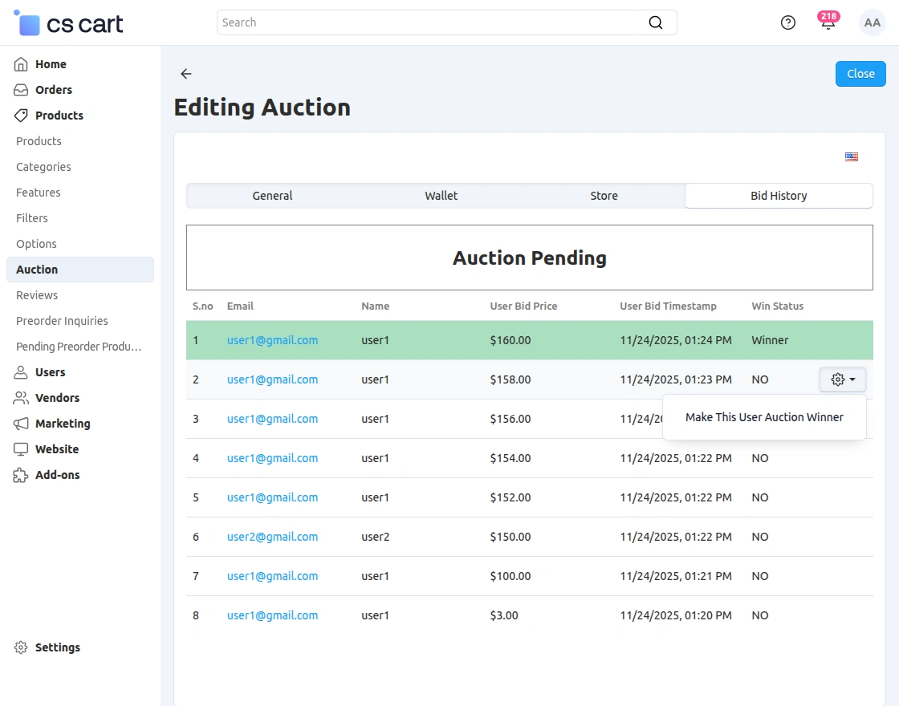
Task: Expand the Vendors sidebar section
Action: point(57,398)
